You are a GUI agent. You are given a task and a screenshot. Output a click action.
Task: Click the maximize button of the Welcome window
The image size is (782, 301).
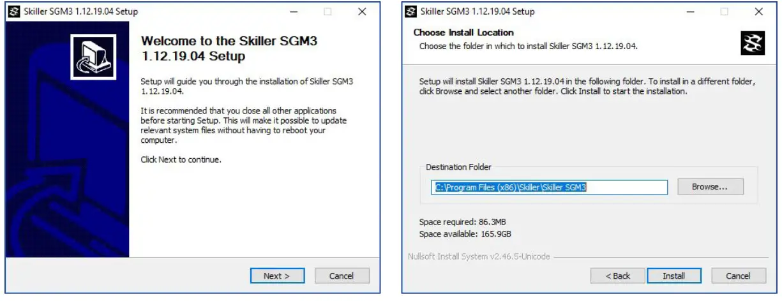(327, 11)
